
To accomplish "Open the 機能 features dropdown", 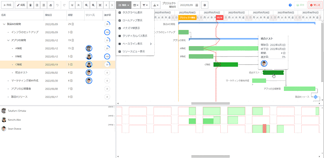I will (x=124, y=5).
